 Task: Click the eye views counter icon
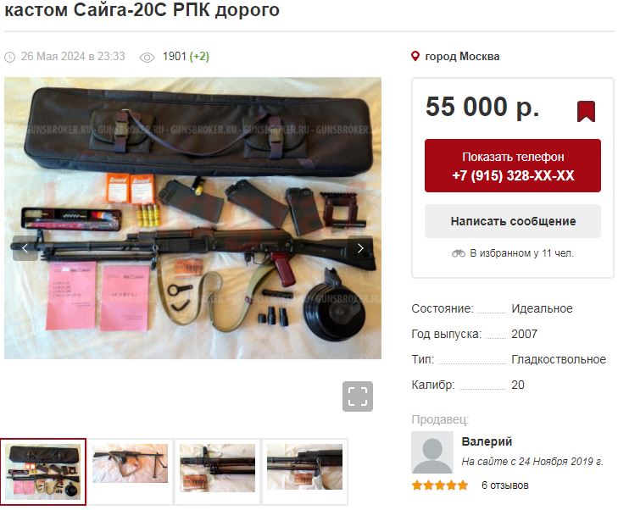point(147,58)
